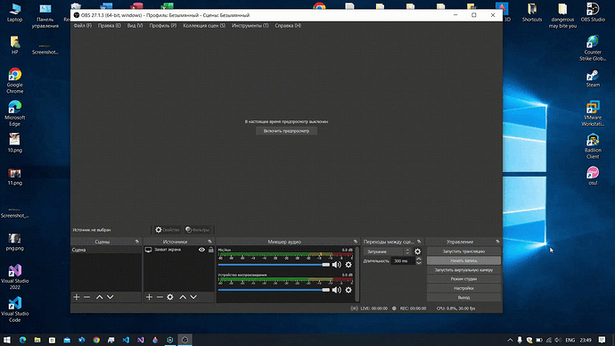Image resolution: width=615 pixels, height=346 pixels.
Task: Open Mic/Aux audio settings gear
Action: click(348, 265)
